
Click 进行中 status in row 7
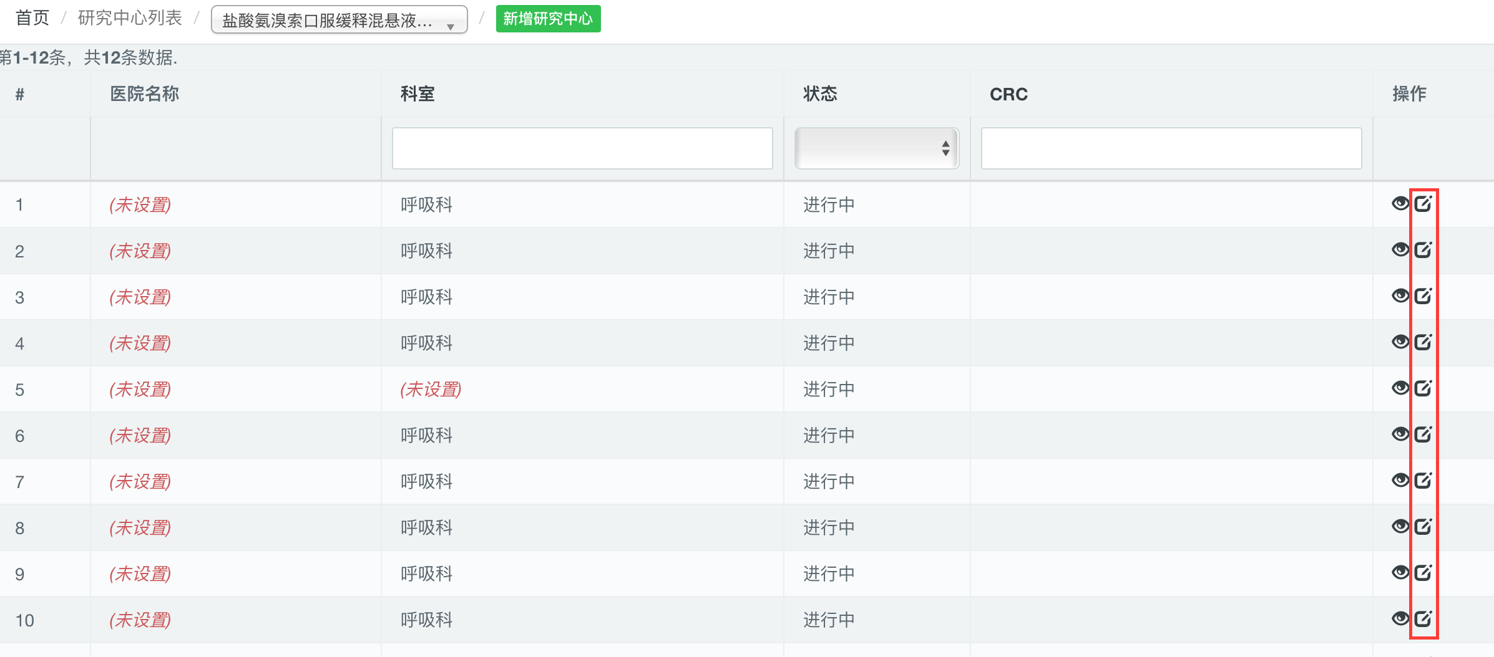[x=829, y=482]
